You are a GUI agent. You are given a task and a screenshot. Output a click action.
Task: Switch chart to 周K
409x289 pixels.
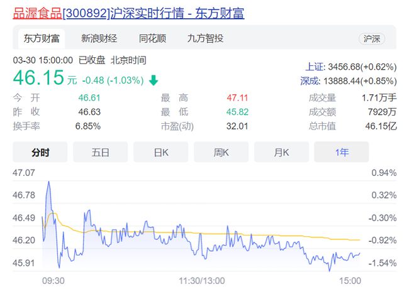coord(221,152)
